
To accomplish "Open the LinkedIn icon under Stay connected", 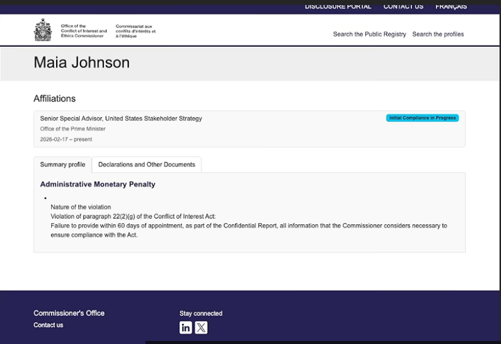I will click(186, 328).
